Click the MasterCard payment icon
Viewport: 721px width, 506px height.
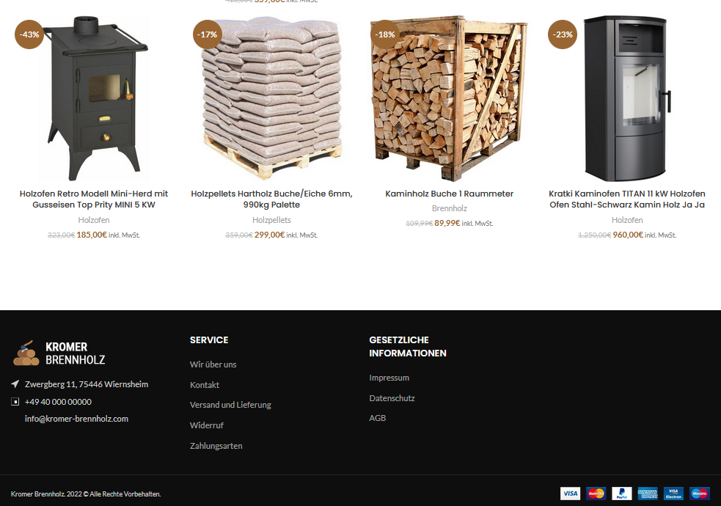pyautogui.click(x=596, y=494)
